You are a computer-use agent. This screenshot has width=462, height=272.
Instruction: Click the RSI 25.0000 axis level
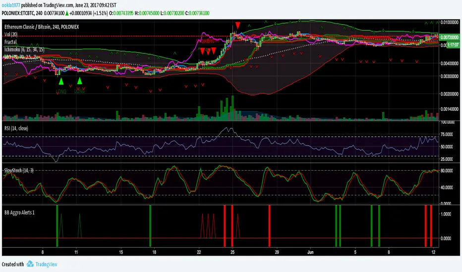click(447, 159)
